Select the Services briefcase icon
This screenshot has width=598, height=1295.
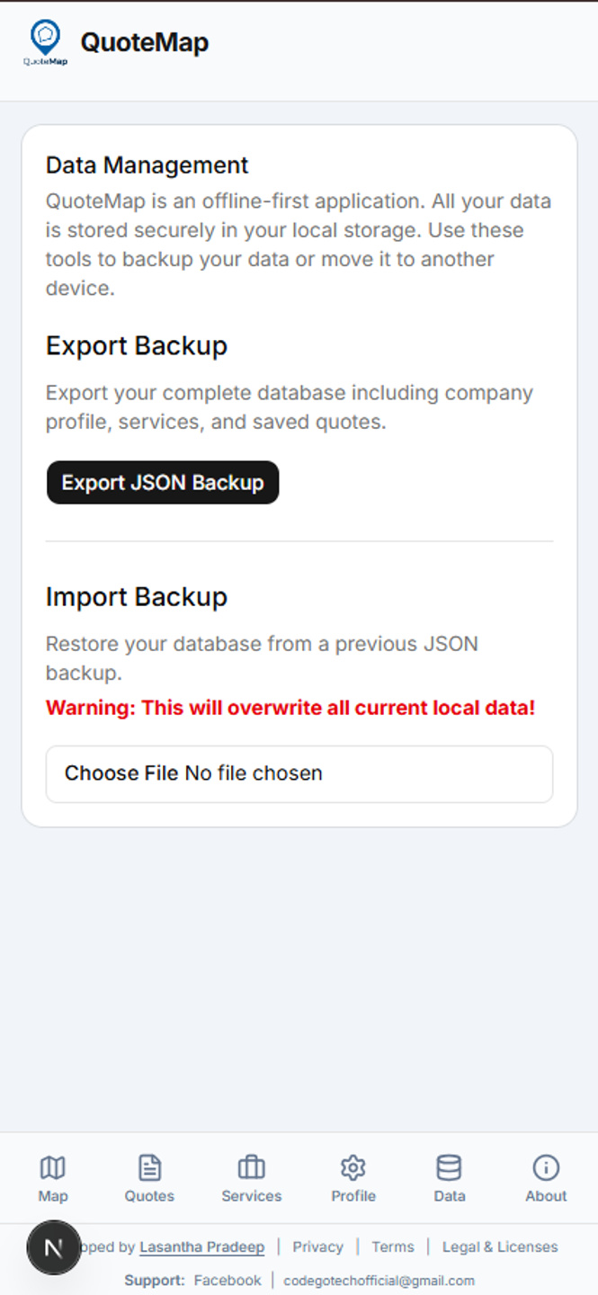click(x=252, y=1167)
